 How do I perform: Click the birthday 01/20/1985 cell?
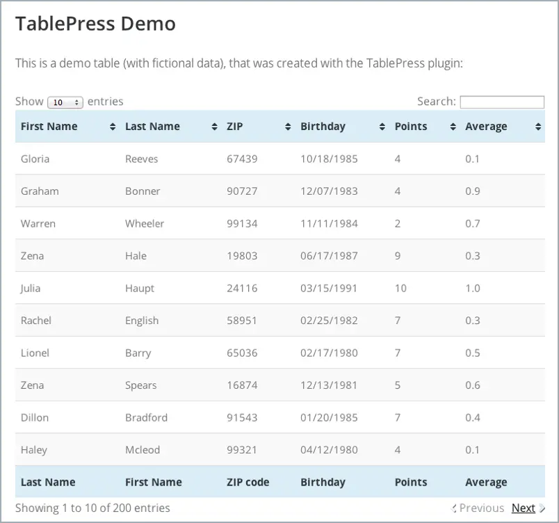(x=329, y=417)
